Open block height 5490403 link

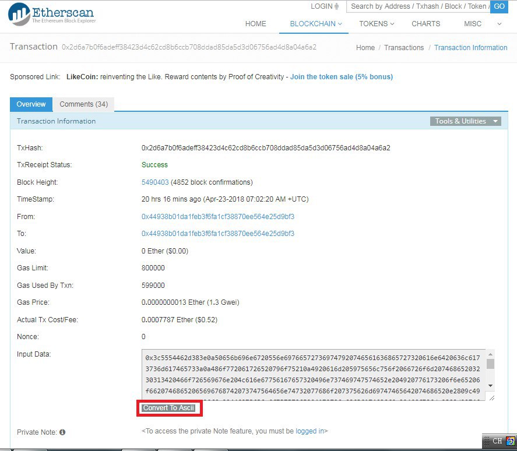155,182
